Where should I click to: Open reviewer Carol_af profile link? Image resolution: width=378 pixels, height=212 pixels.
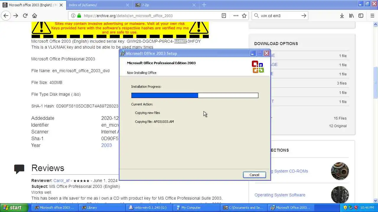tap(61, 180)
